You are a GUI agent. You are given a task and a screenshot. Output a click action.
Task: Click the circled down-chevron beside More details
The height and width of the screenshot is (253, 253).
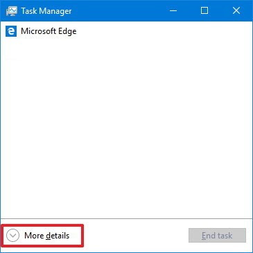click(12, 236)
